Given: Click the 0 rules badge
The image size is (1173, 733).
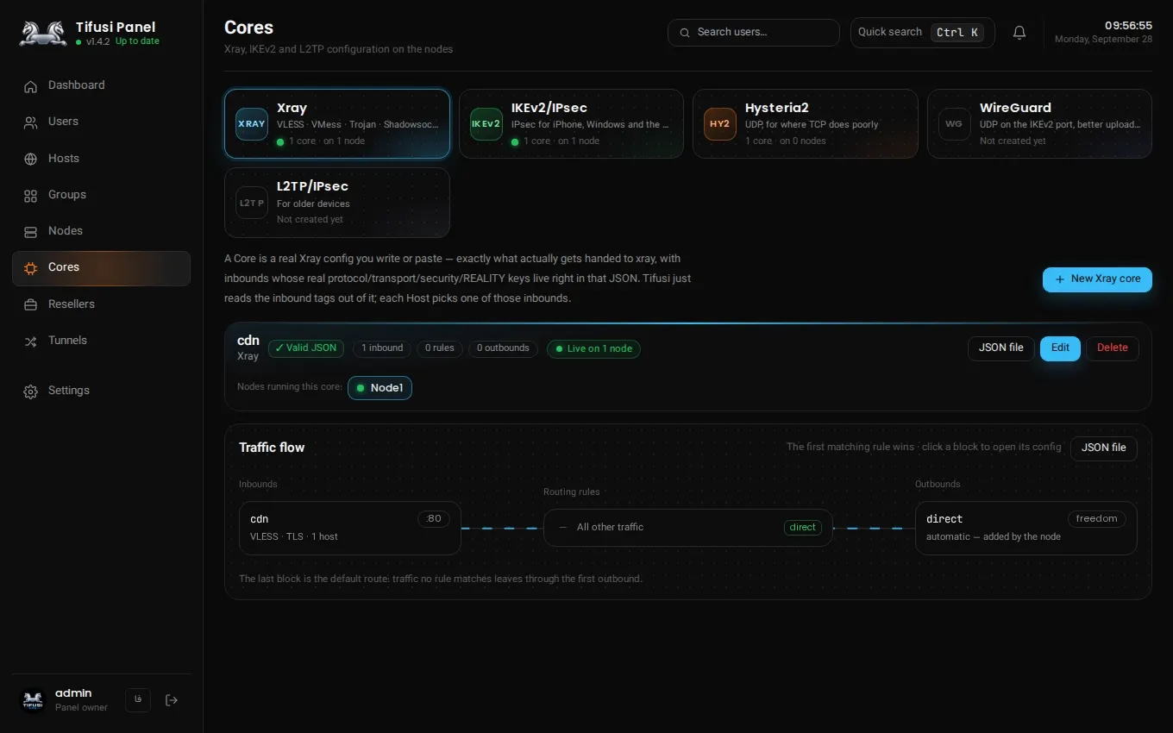Looking at the screenshot, I should tap(440, 348).
